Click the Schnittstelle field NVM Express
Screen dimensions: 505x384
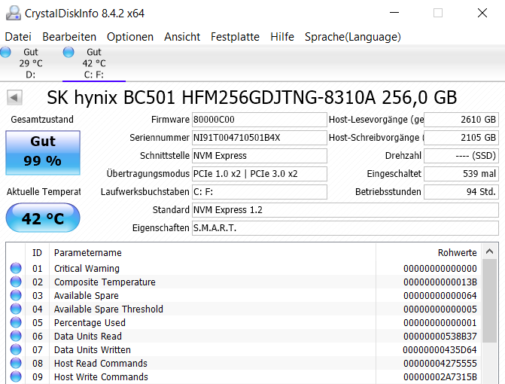pos(259,156)
